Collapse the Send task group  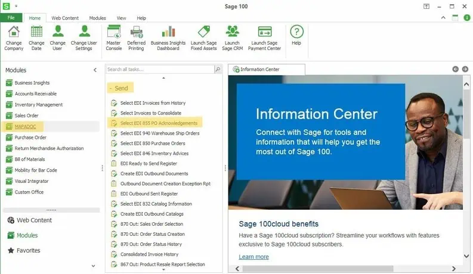[111, 88]
